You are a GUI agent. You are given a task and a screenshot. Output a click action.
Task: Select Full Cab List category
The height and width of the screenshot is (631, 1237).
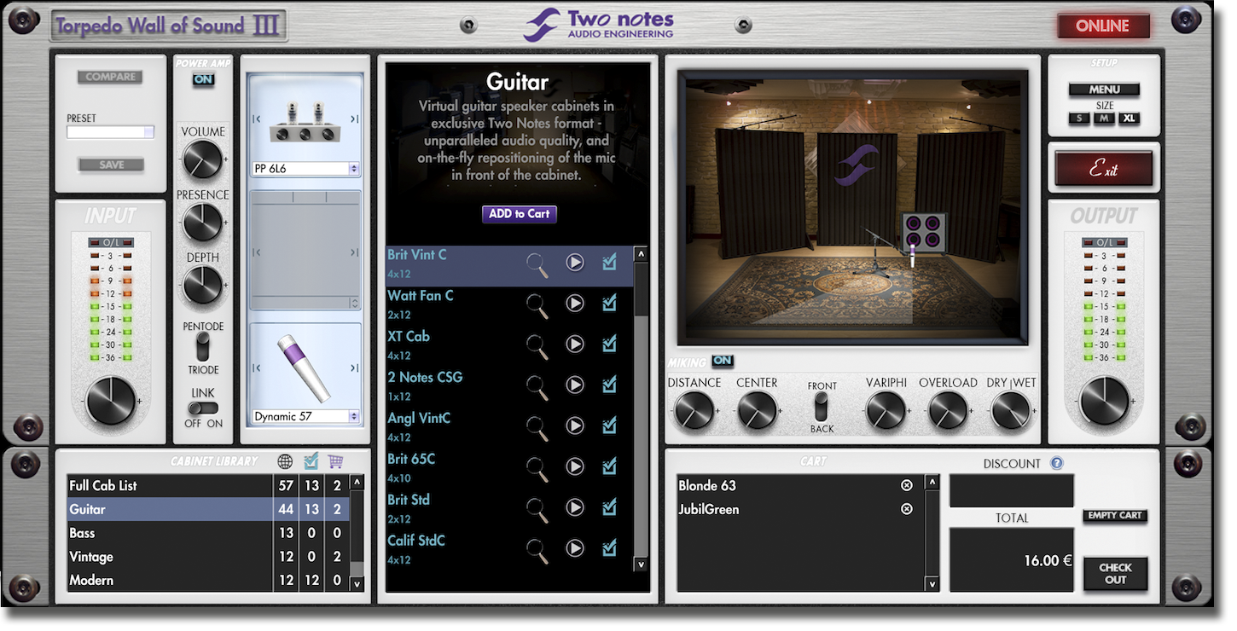[x=208, y=486]
